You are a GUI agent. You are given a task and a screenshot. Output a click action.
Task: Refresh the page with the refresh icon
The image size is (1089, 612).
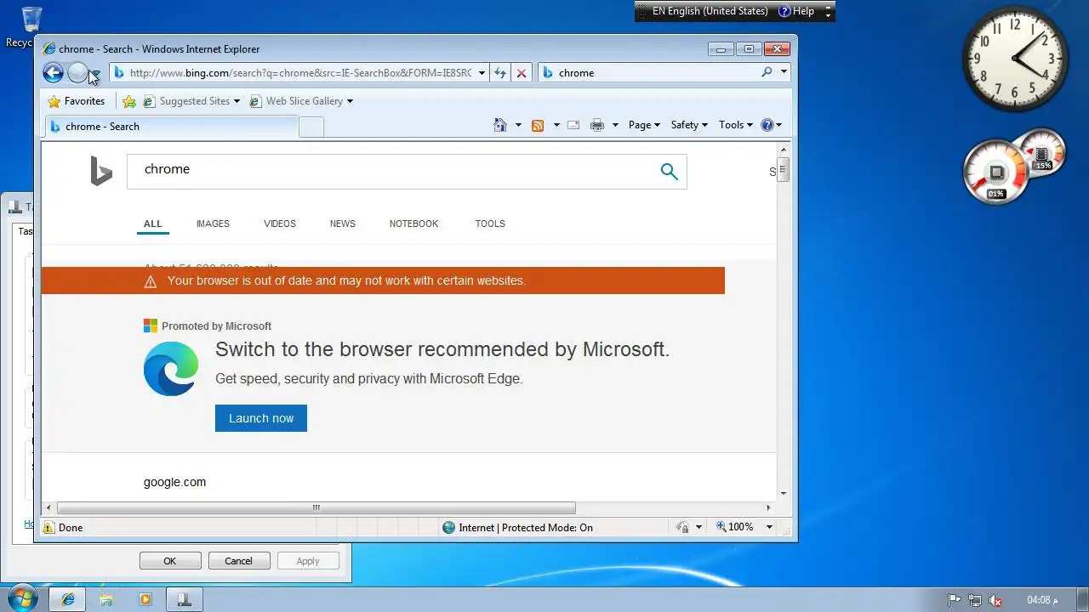click(500, 73)
